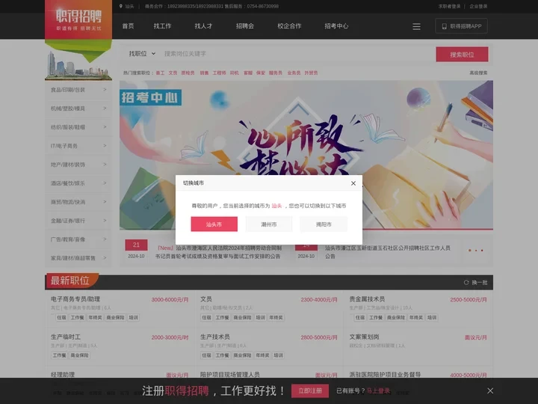The height and width of the screenshot is (404, 538).
Task: Open 高级搜索 link
Action: (x=478, y=73)
